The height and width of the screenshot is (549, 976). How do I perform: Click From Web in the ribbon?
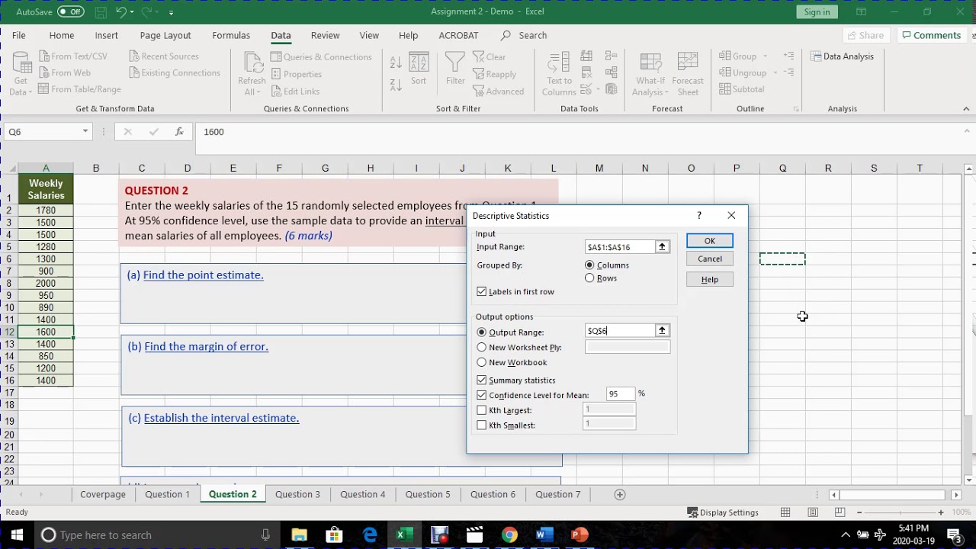[64, 73]
